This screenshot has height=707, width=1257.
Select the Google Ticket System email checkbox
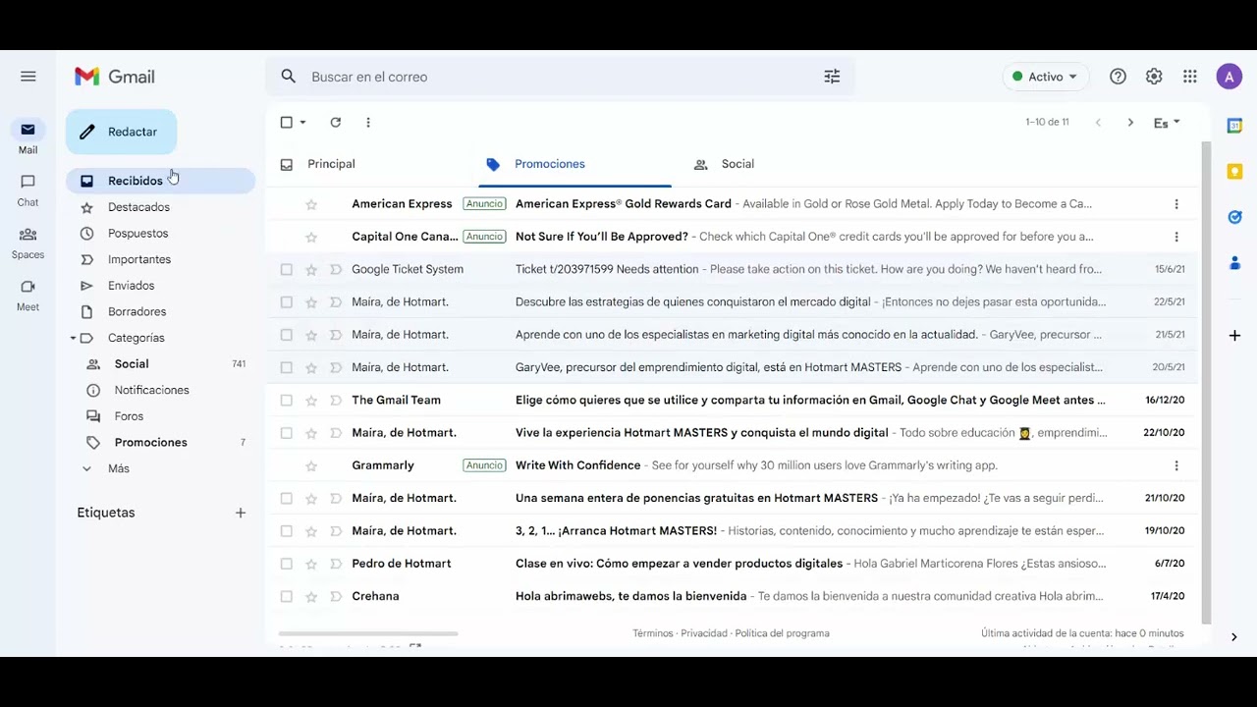pyautogui.click(x=287, y=269)
